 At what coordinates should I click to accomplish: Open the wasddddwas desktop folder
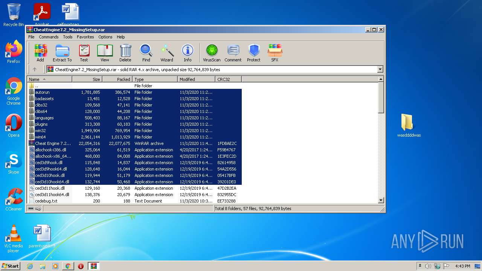click(409, 125)
